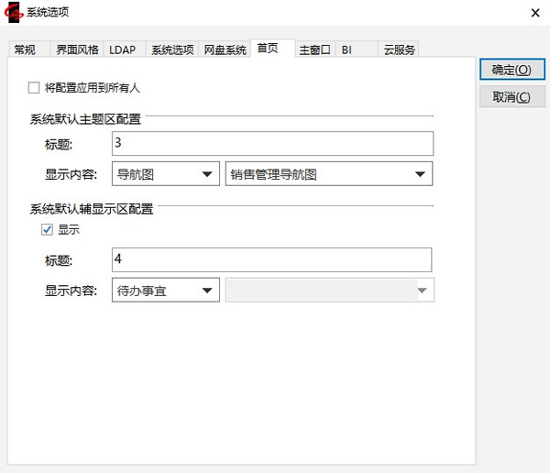The width and height of the screenshot is (550, 473).
Task: Enable 将配置应用到所有人 checkbox
Action: click(34, 88)
